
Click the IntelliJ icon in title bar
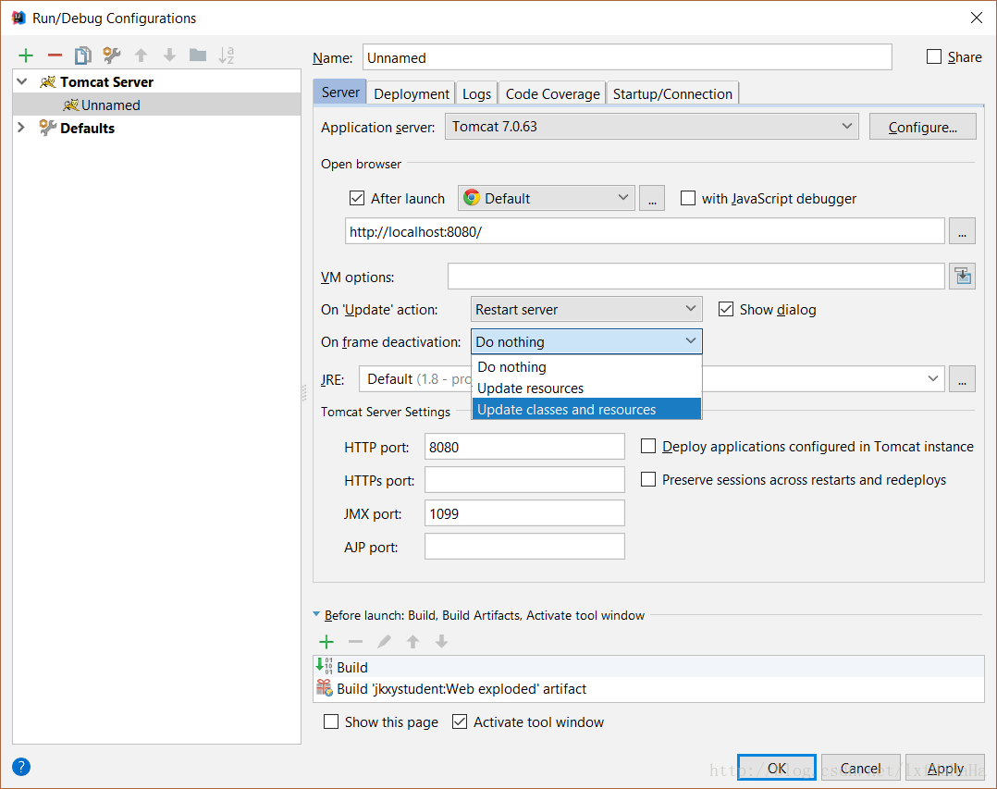point(19,18)
